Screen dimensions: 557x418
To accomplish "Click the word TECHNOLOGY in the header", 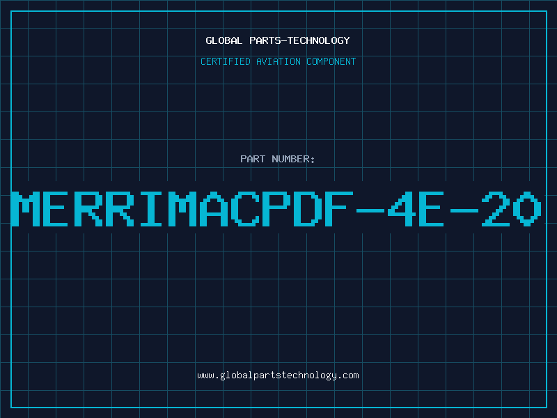I will [x=319, y=40].
